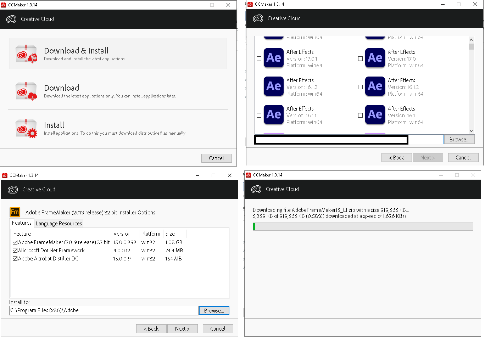Image resolution: width=485 pixels, height=343 pixels.
Task: Click the Download cloud package icon
Action: tap(27, 91)
